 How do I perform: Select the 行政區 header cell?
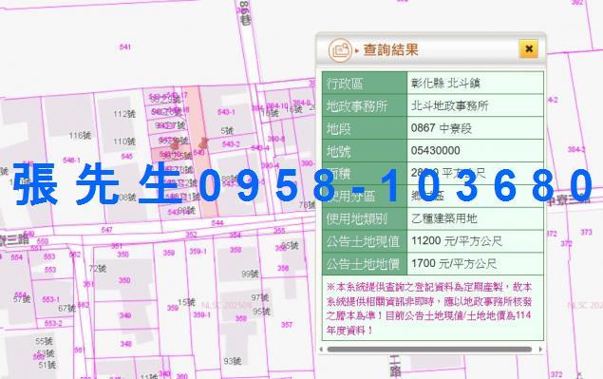365,83
